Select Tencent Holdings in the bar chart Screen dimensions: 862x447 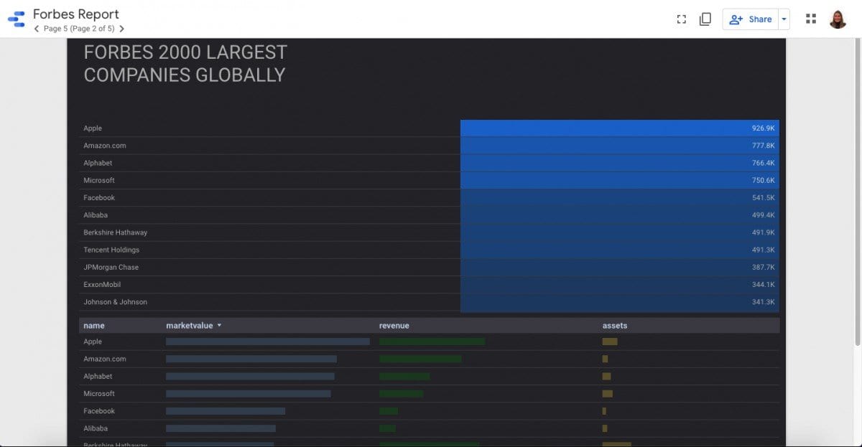111,250
